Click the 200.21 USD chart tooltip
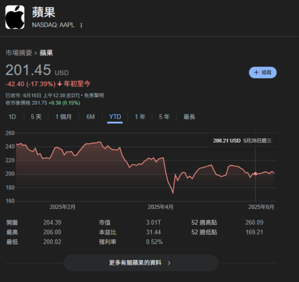299x282 pixels. coord(242,141)
